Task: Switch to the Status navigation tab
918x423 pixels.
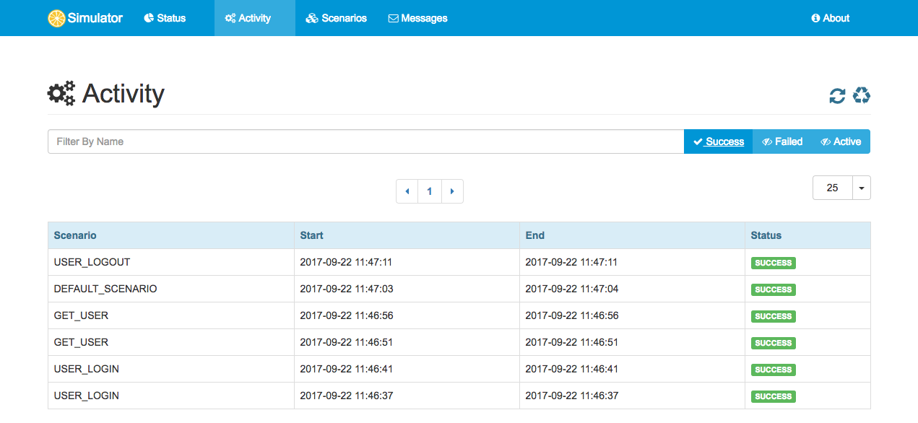Action: tap(165, 18)
